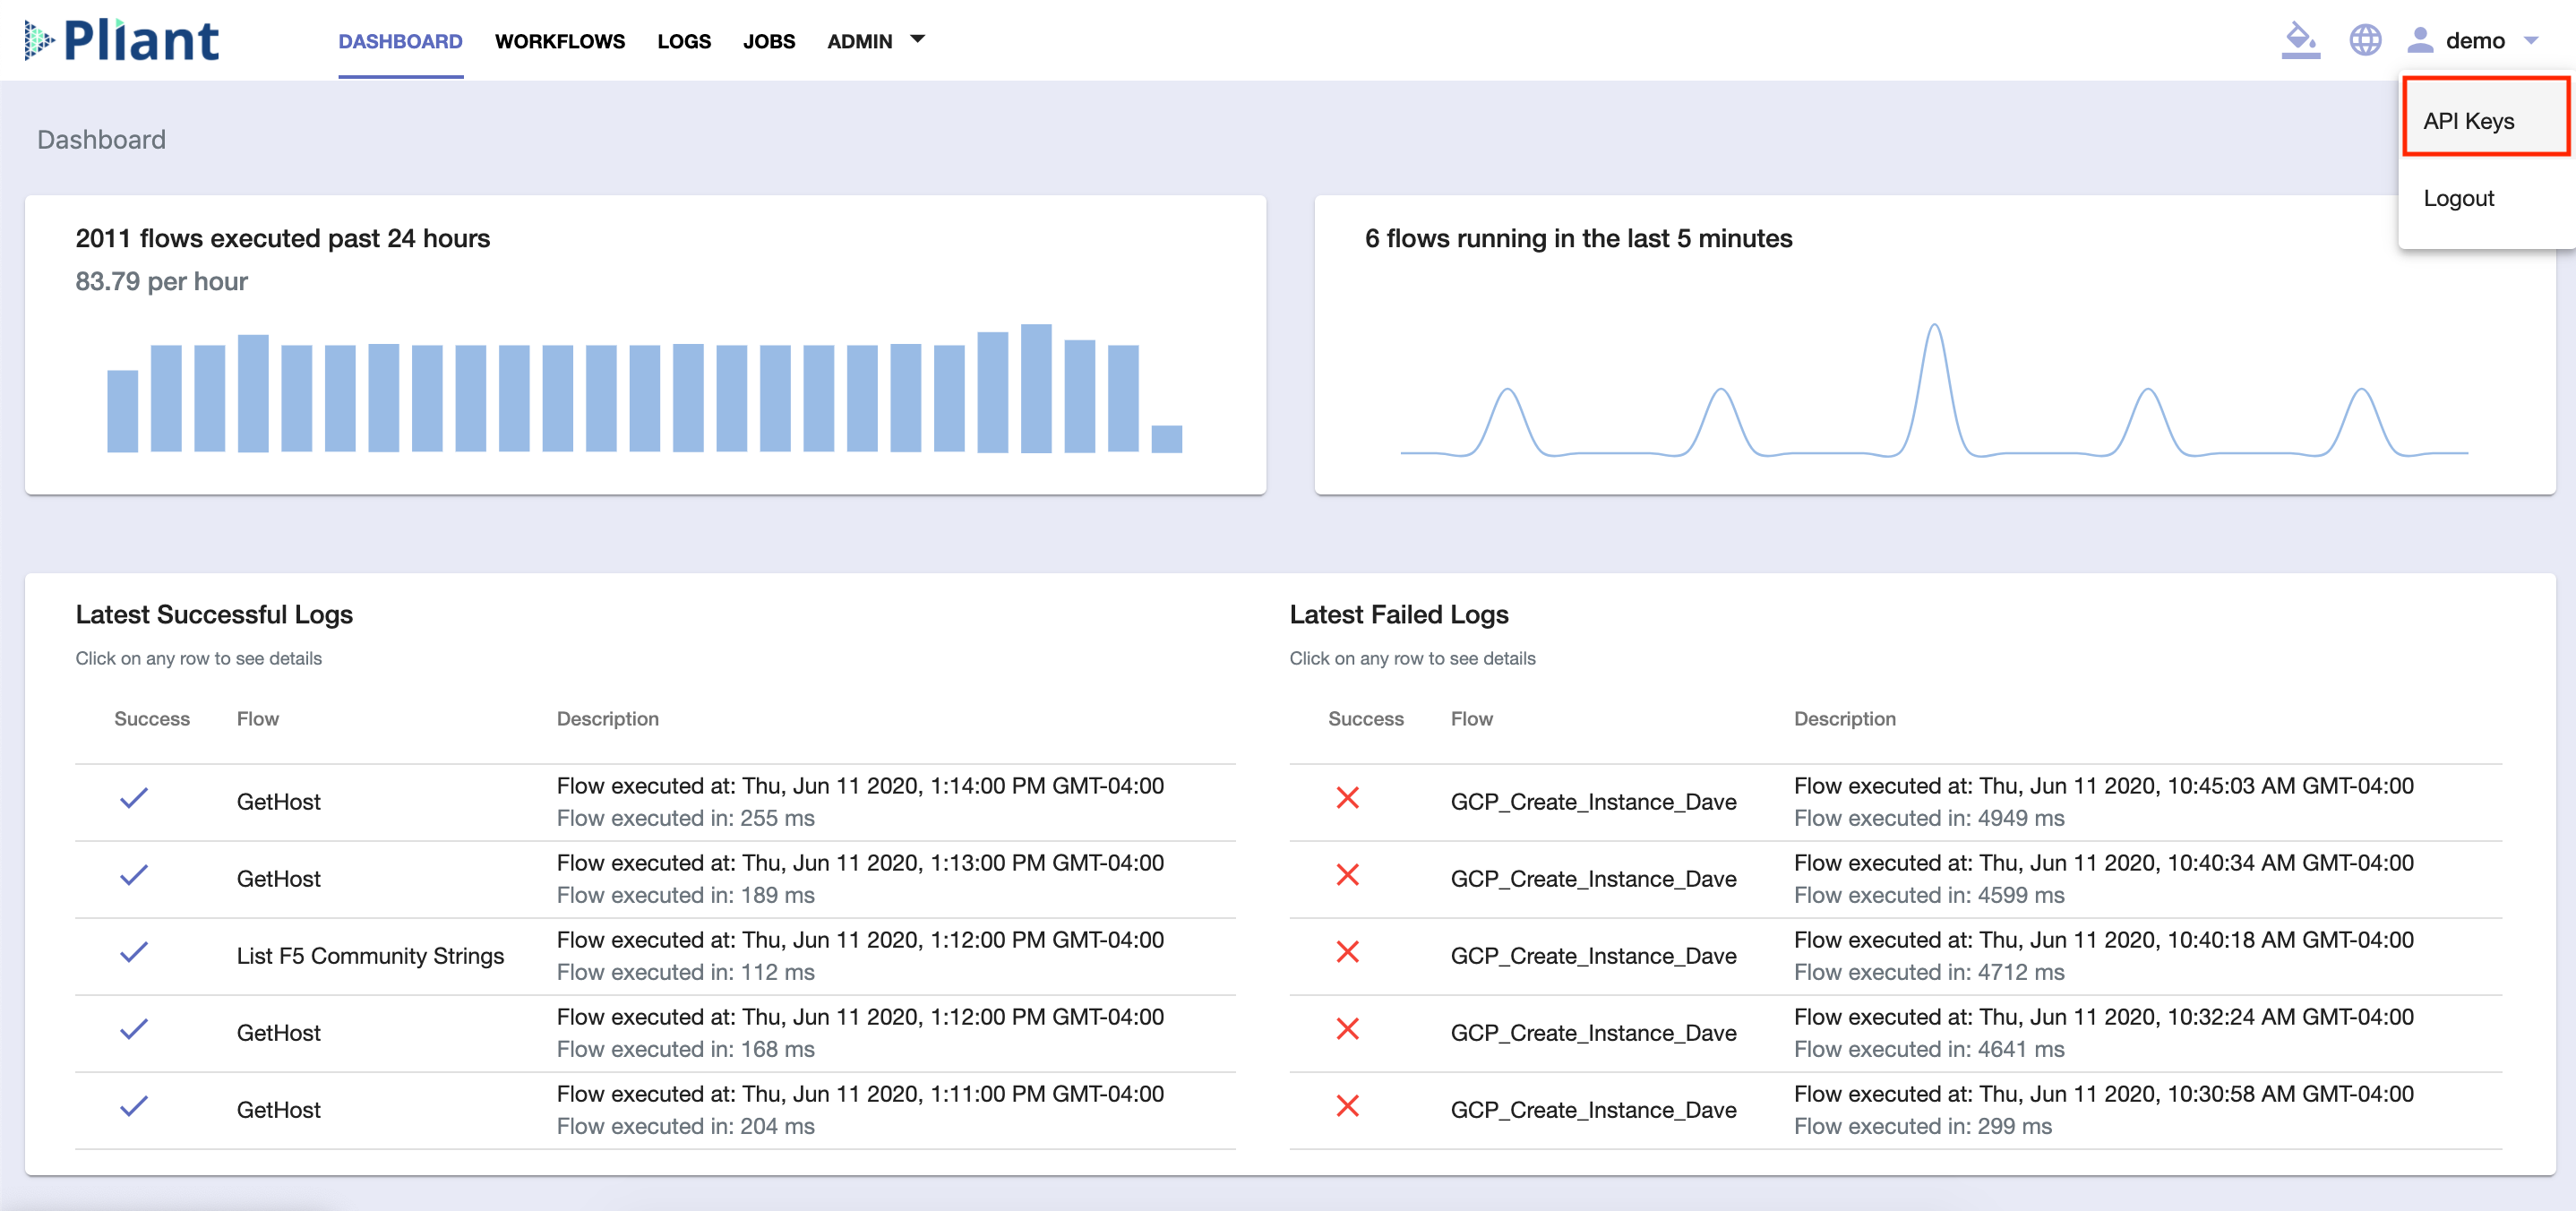Switch to the WORKFLOWS tab
Viewport: 2576px width, 1211px height.
pos(559,41)
